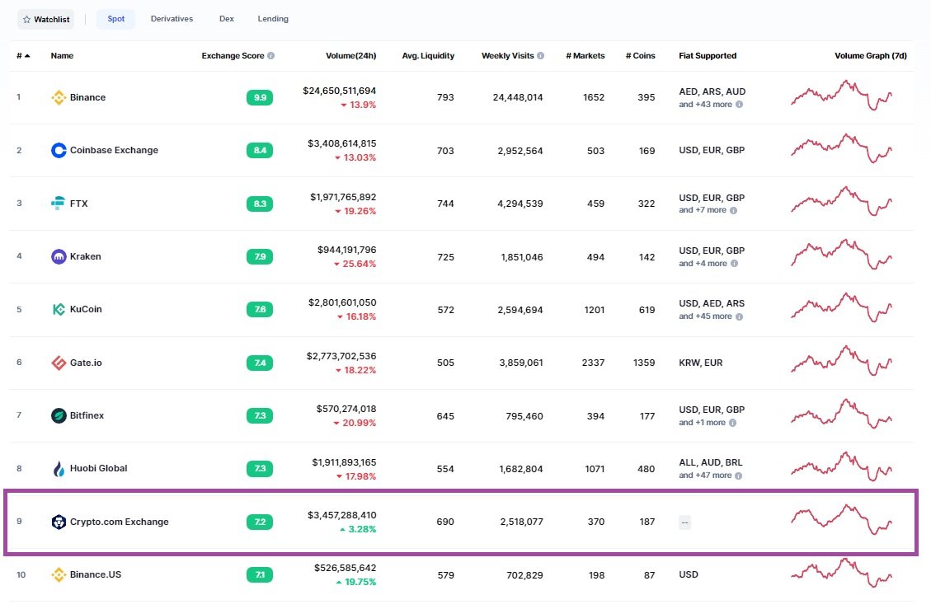Sort by the # rank column header
Screen dimensions: 931x609
22,56
